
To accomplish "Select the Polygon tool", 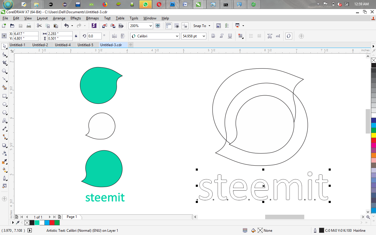I will pos(4,113).
